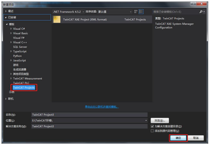Expand the TwinCAT Measurement node
The width and height of the screenshot is (210, 146).
click(x=11, y=78)
